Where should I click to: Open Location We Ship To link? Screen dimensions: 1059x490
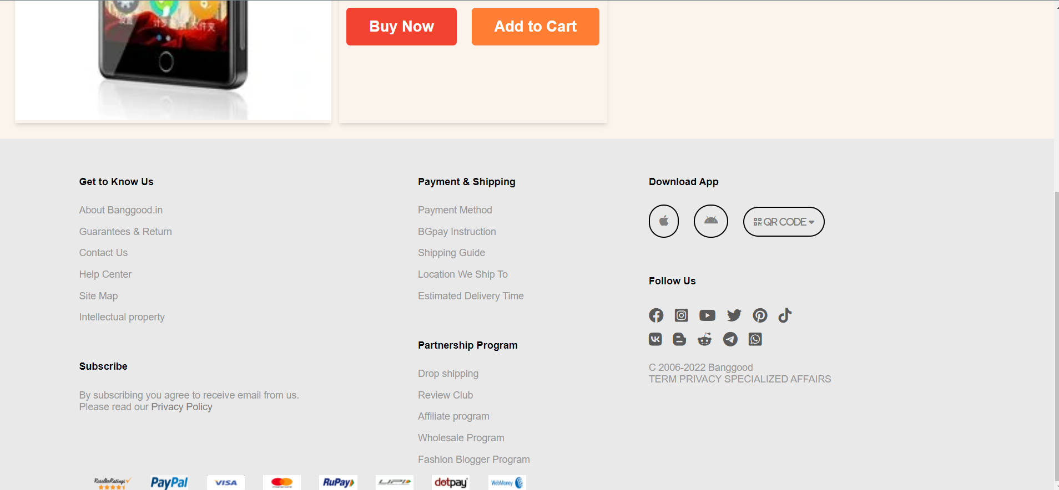pyautogui.click(x=463, y=274)
